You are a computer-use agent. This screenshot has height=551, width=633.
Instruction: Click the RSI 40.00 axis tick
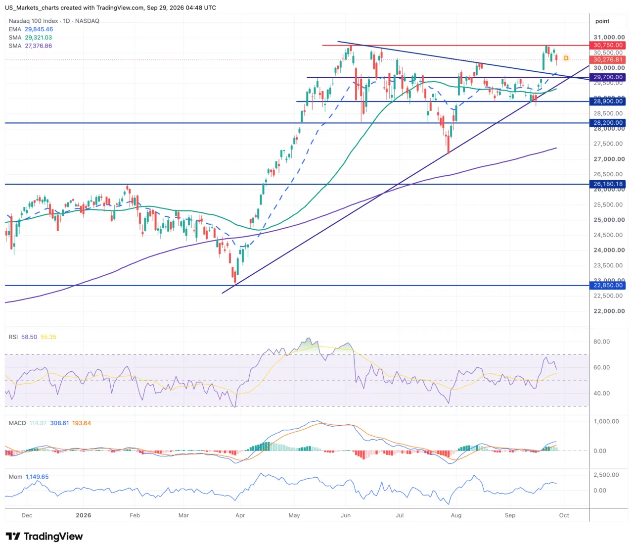coord(602,394)
